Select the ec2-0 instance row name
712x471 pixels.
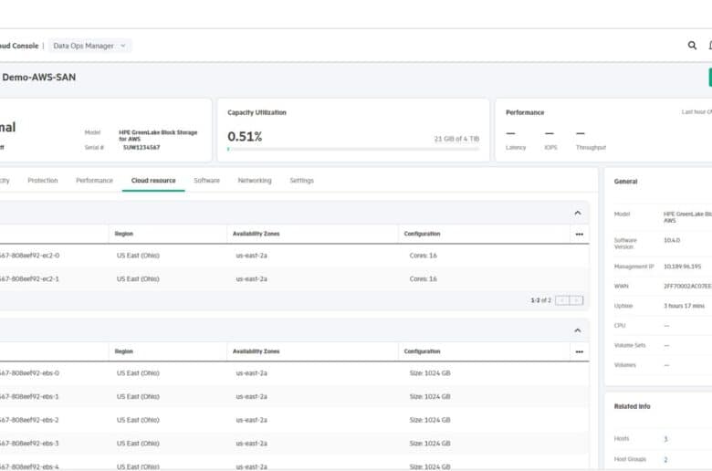[29, 256]
